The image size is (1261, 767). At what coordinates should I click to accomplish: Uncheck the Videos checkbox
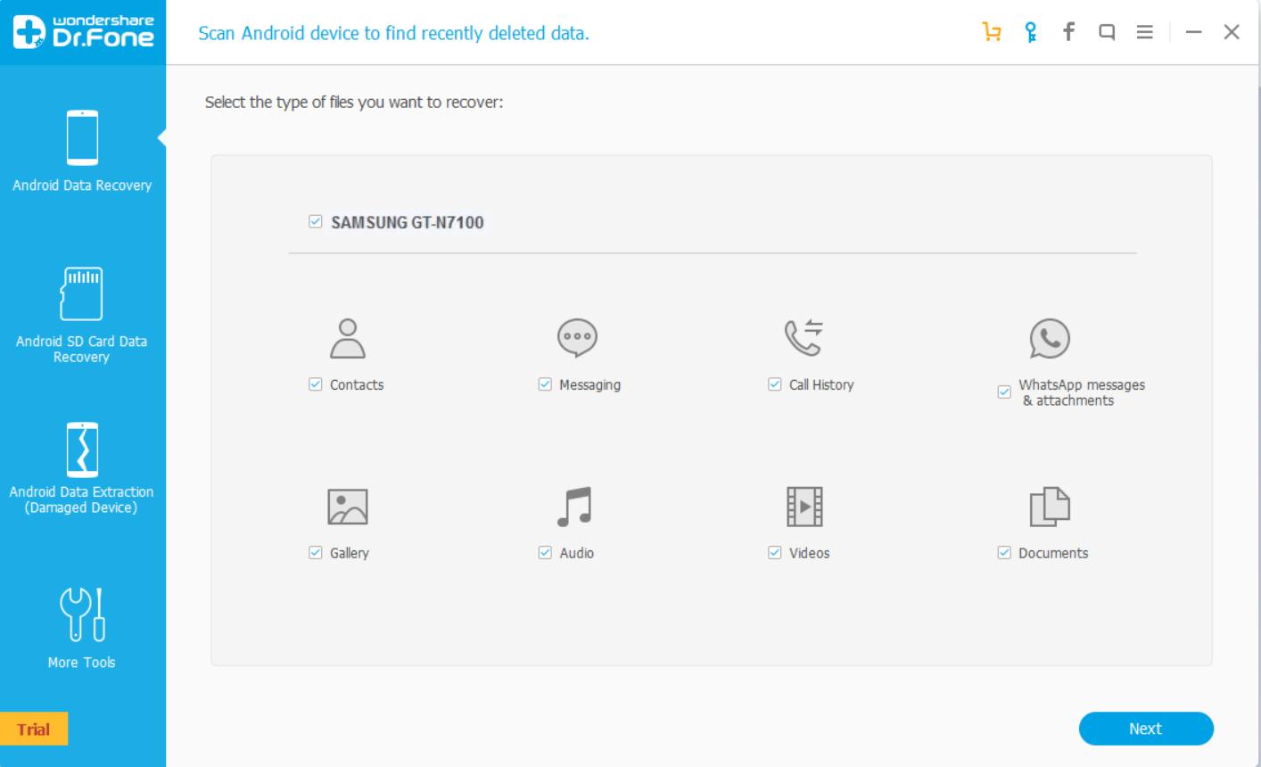775,553
